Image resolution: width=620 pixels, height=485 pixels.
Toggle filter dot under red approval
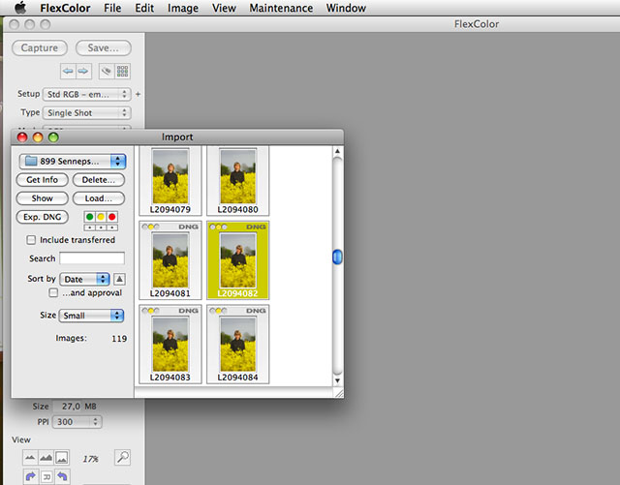click(112, 227)
